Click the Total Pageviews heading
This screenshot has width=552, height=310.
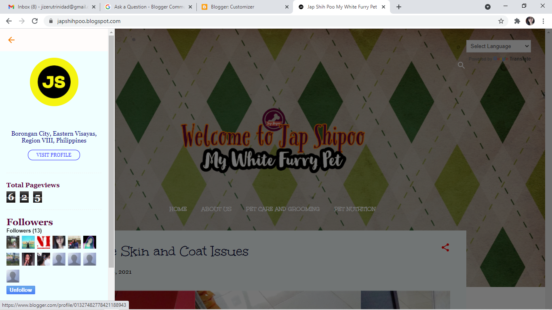coord(33,185)
